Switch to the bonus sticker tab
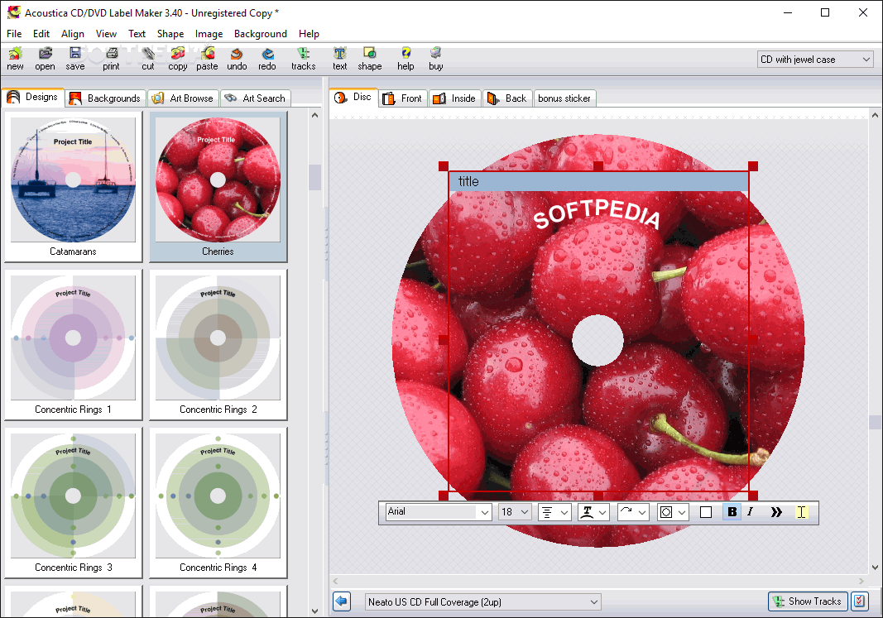883x618 pixels. click(x=564, y=98)
